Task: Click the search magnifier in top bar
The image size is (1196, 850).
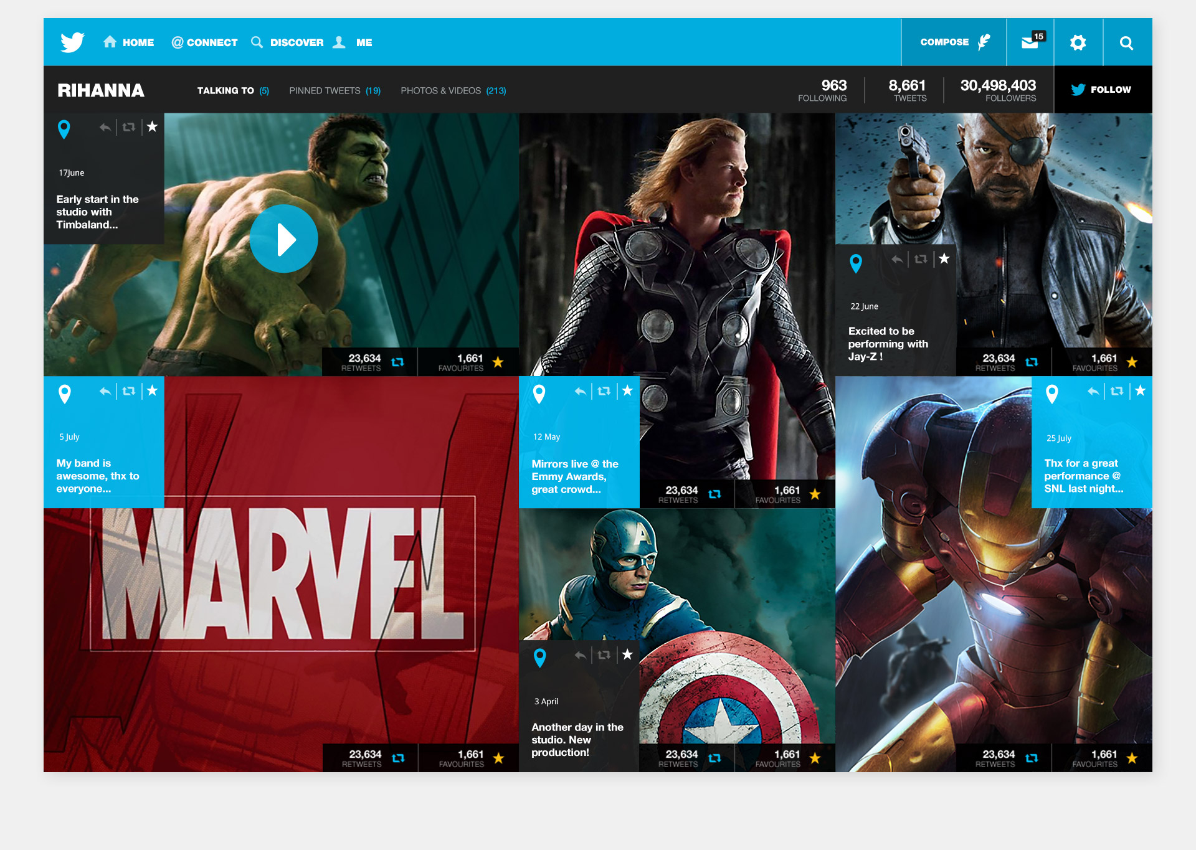Action: (1126, 42)
